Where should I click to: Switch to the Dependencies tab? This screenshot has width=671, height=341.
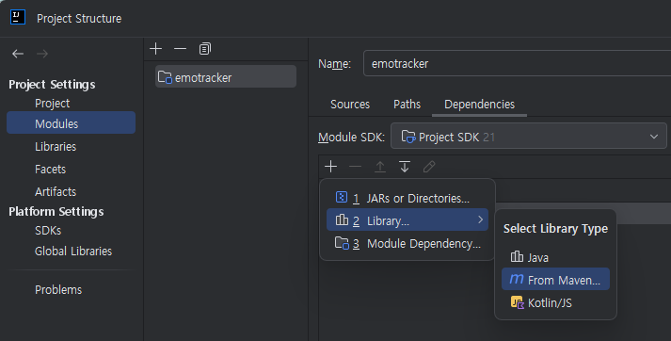point(479,105)
